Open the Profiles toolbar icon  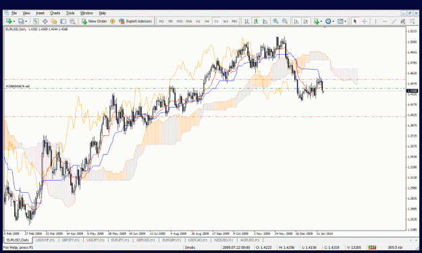click(x=21, y=21)
